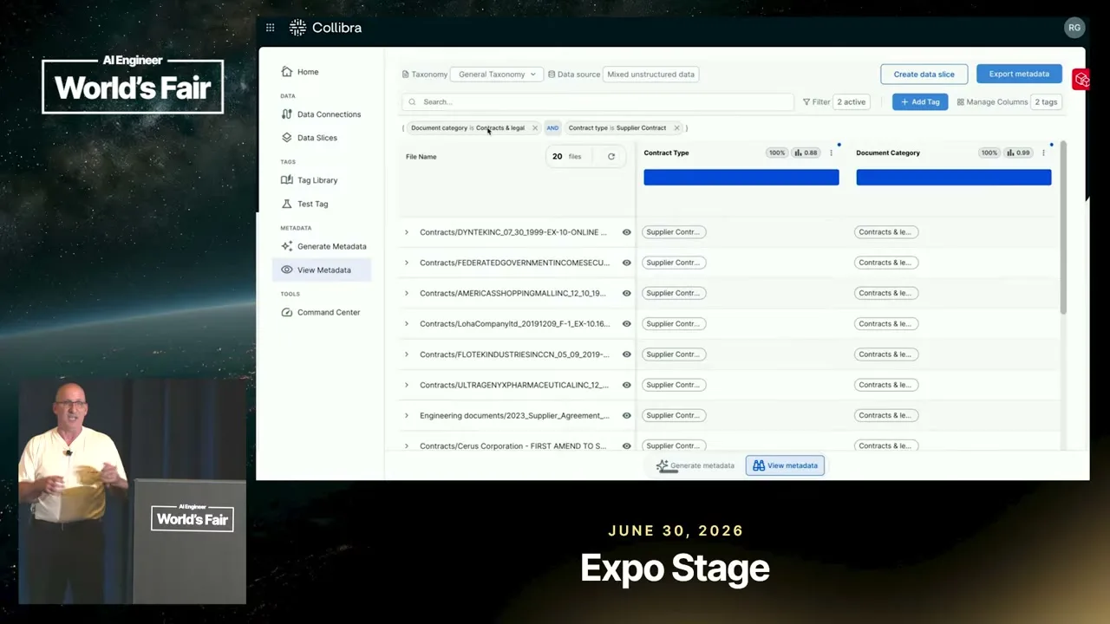Open Tag Library in the sidebar

(310, 180)
